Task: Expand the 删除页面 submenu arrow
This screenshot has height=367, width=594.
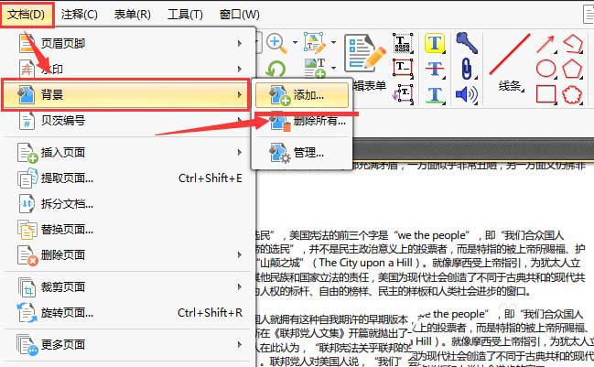Action: [x=240, y=255]
